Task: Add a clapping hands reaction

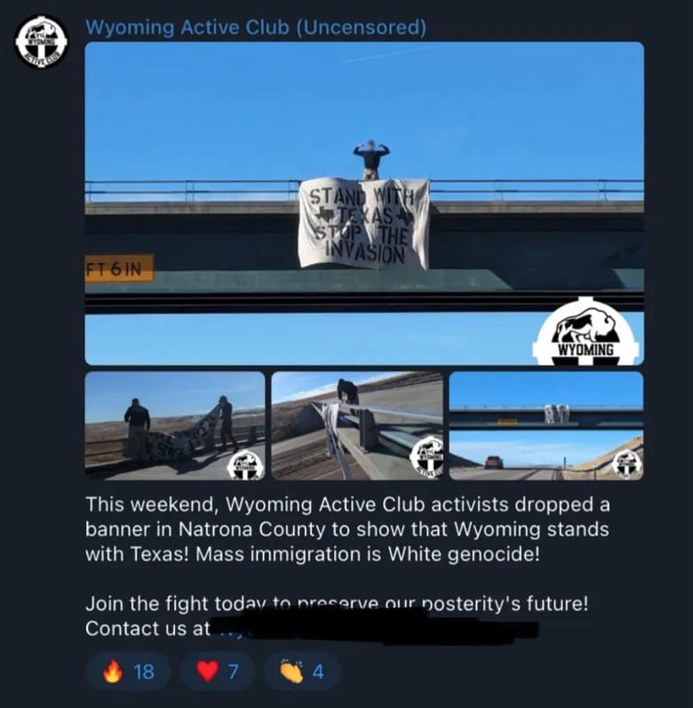Action: coord(301,672)
